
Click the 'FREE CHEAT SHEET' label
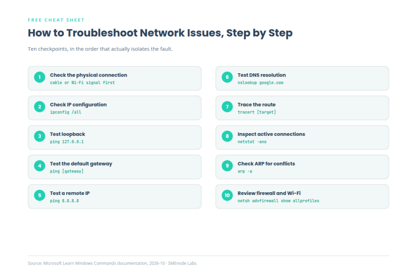click(56, 20)
